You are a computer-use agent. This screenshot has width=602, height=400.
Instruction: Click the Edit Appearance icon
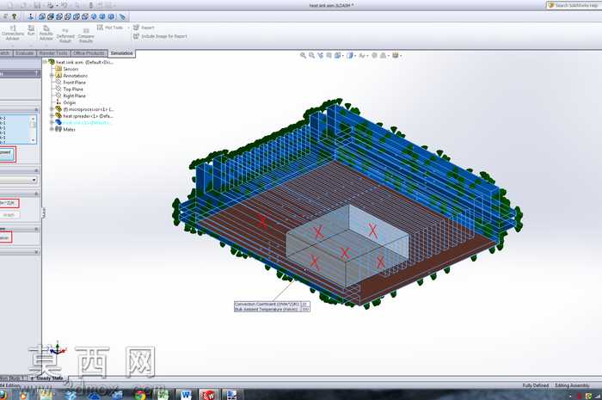tap(374, 55)
